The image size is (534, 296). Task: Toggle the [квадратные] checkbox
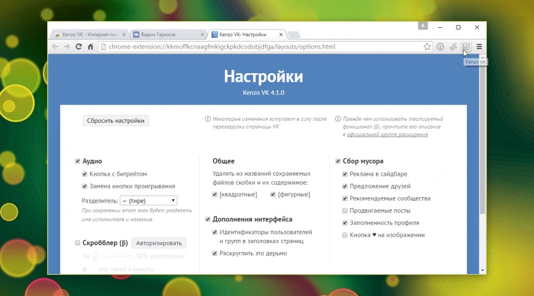[214, 194]
